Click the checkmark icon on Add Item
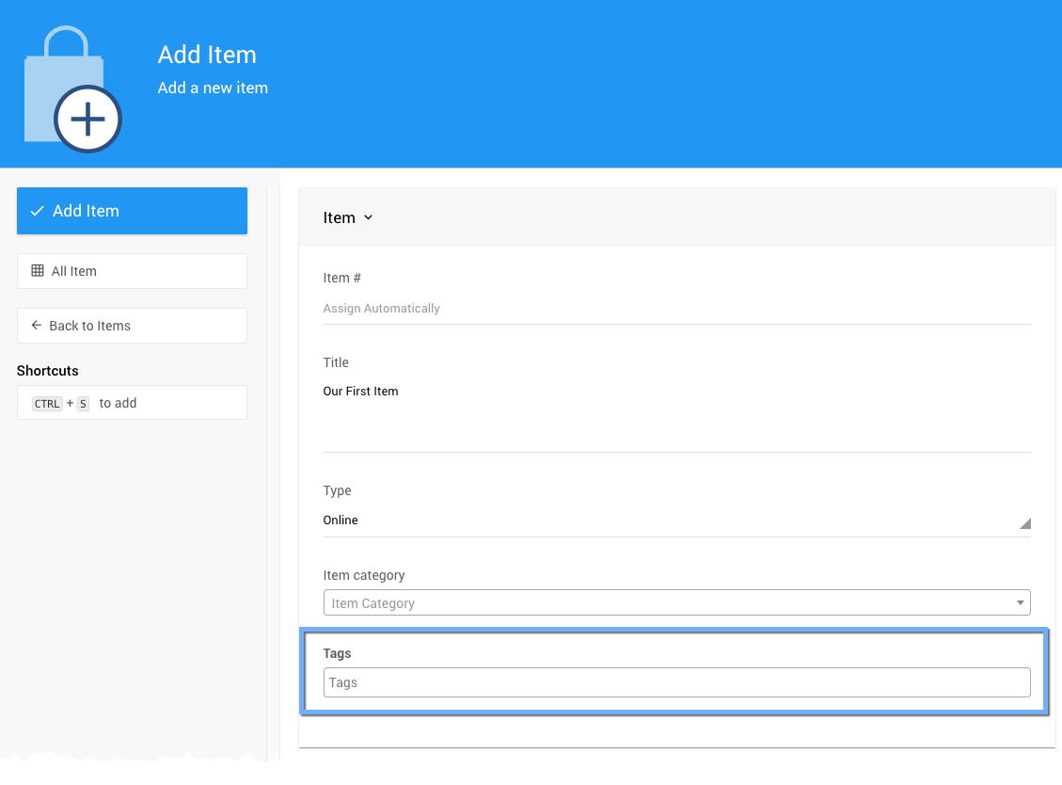 (x=37, y=211)
